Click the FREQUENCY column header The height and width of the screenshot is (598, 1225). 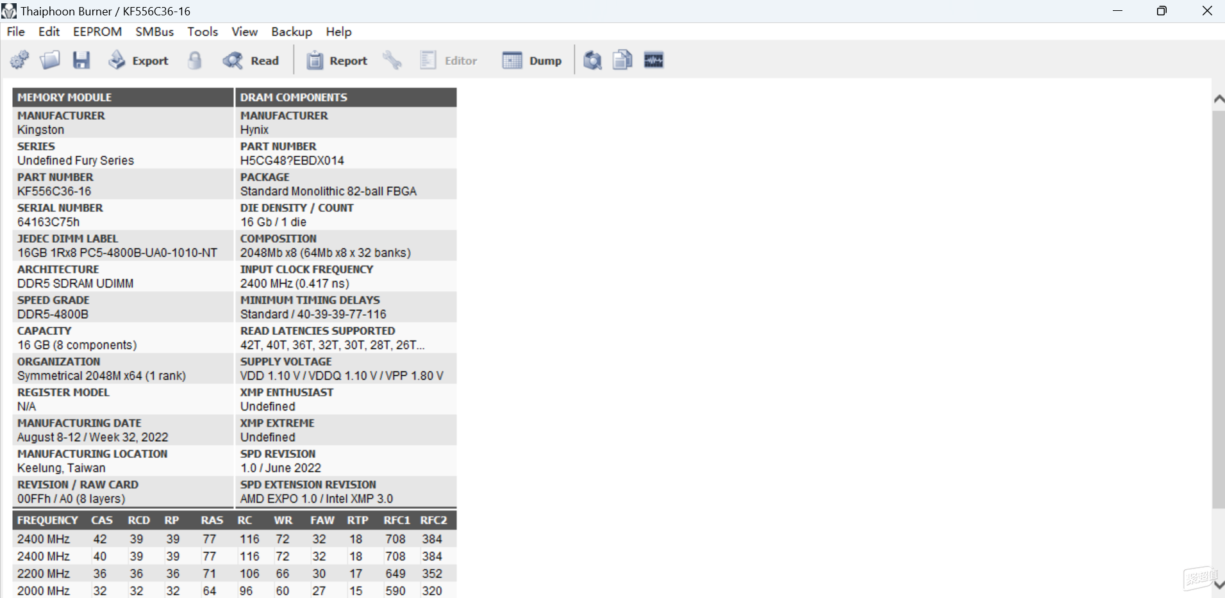(47, 521)
